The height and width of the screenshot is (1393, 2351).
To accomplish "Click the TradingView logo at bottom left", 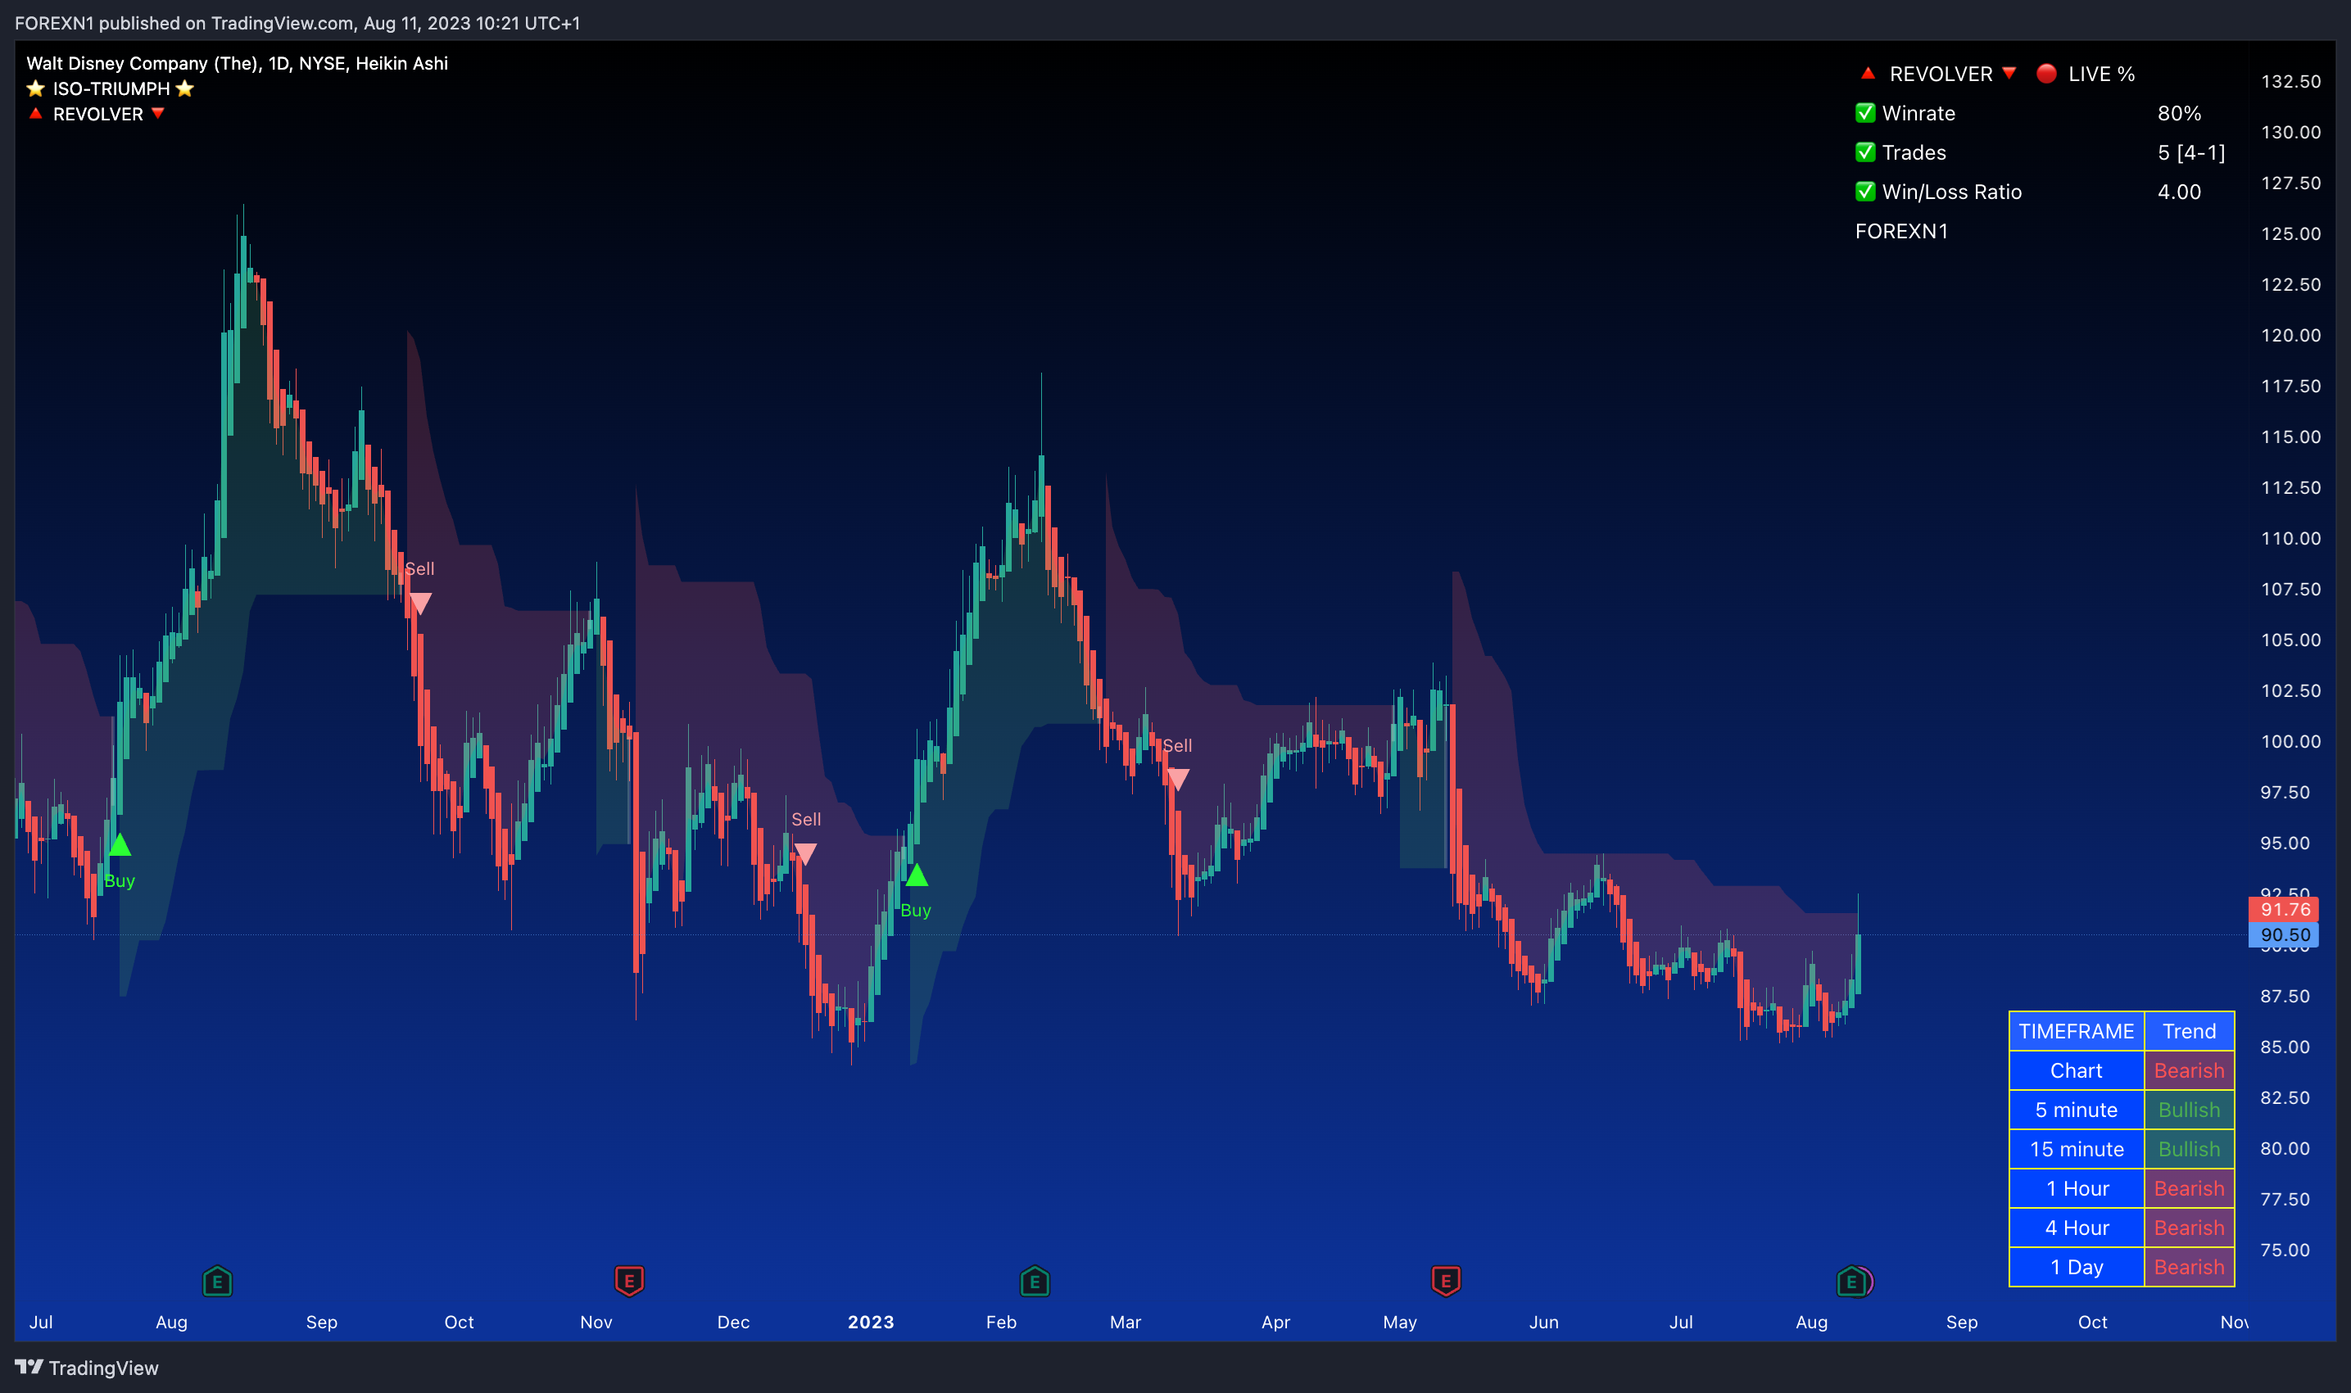I will pos(88,1368).
